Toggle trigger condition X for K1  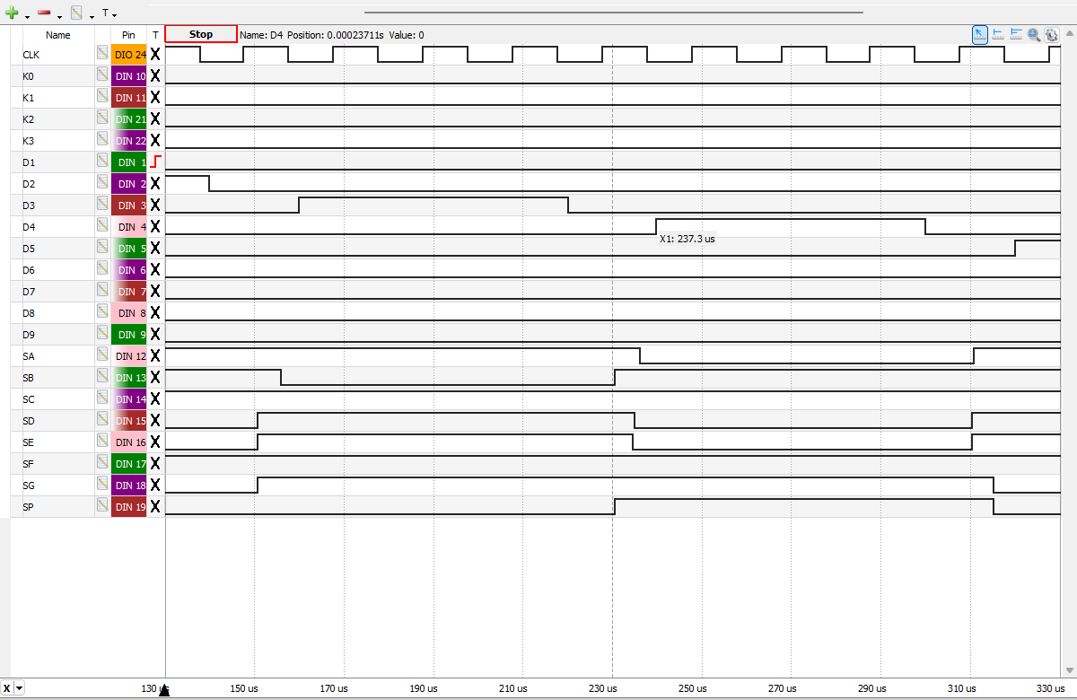point(155,97)
